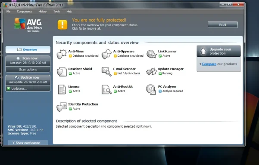
Task: Click E-mail Scanner warning status icon
Action: (115, 73)
